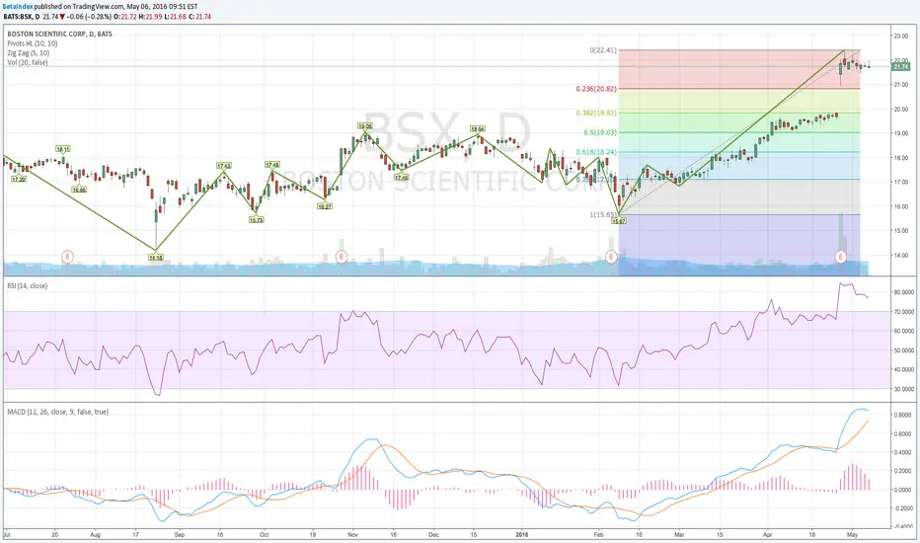Click the 19.06 pivot high label
This screenshot has height=543, width=920.
365,126
